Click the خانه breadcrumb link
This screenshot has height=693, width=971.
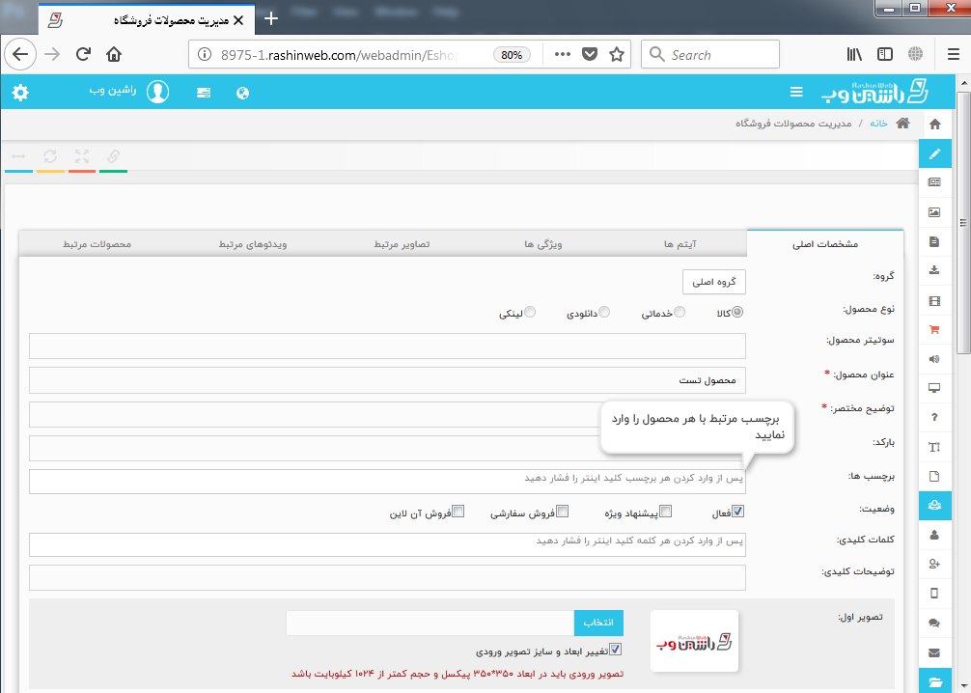pyautogui.click(x=878, y=124)
